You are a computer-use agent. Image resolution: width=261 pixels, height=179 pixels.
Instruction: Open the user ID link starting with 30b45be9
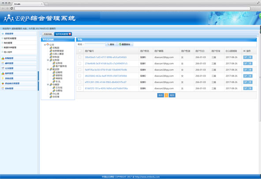(106, 57)
